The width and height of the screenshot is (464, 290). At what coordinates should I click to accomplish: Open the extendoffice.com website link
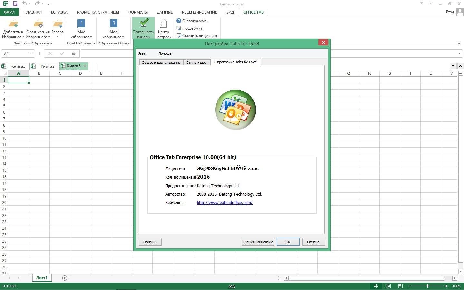225,202
